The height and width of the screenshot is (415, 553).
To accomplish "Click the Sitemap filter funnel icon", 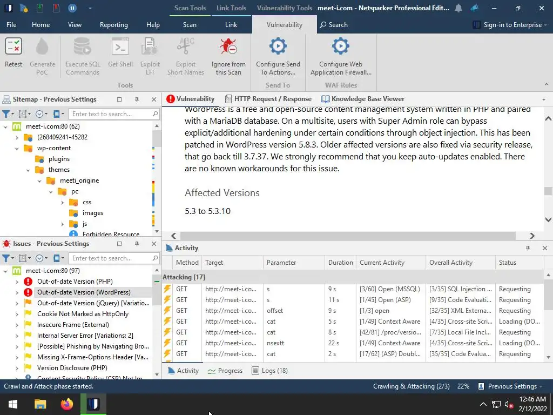I will 6,113.
